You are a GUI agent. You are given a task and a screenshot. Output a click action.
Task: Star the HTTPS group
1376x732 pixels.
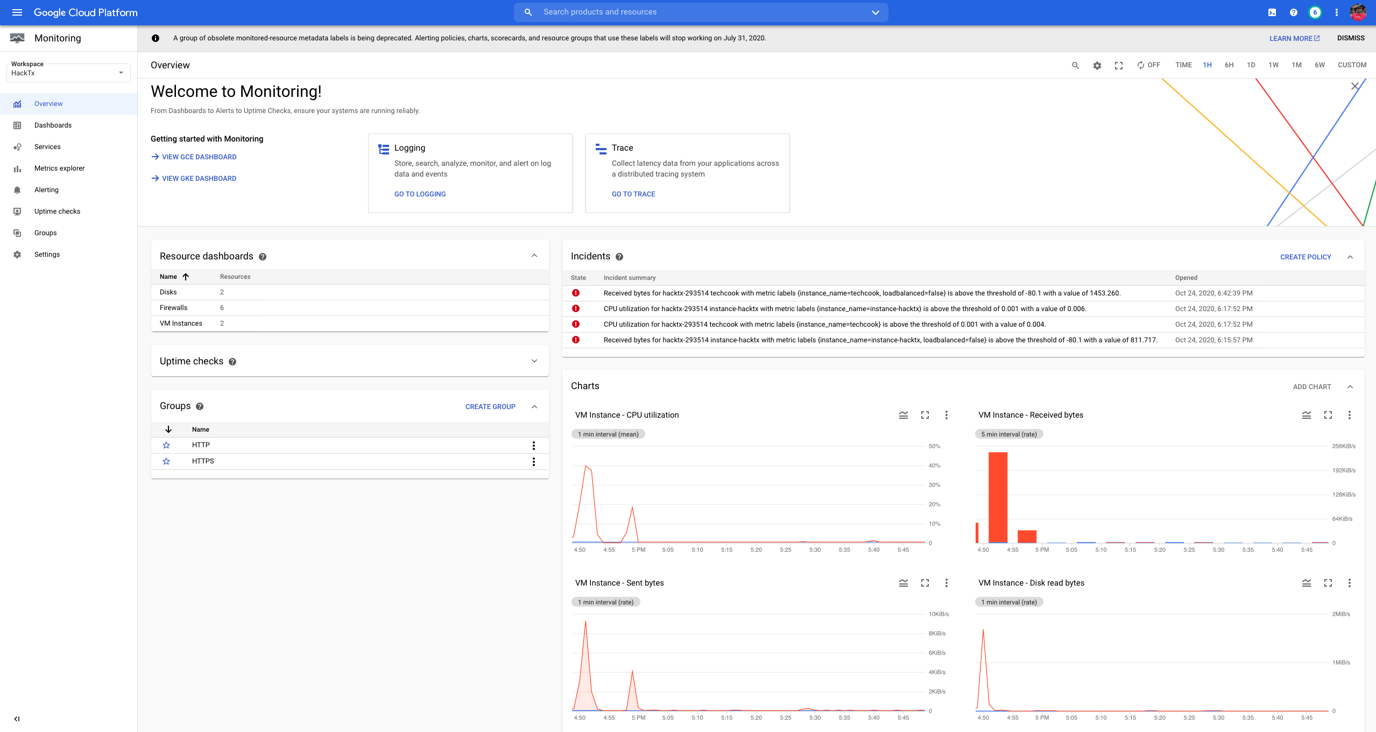(166, 461)
